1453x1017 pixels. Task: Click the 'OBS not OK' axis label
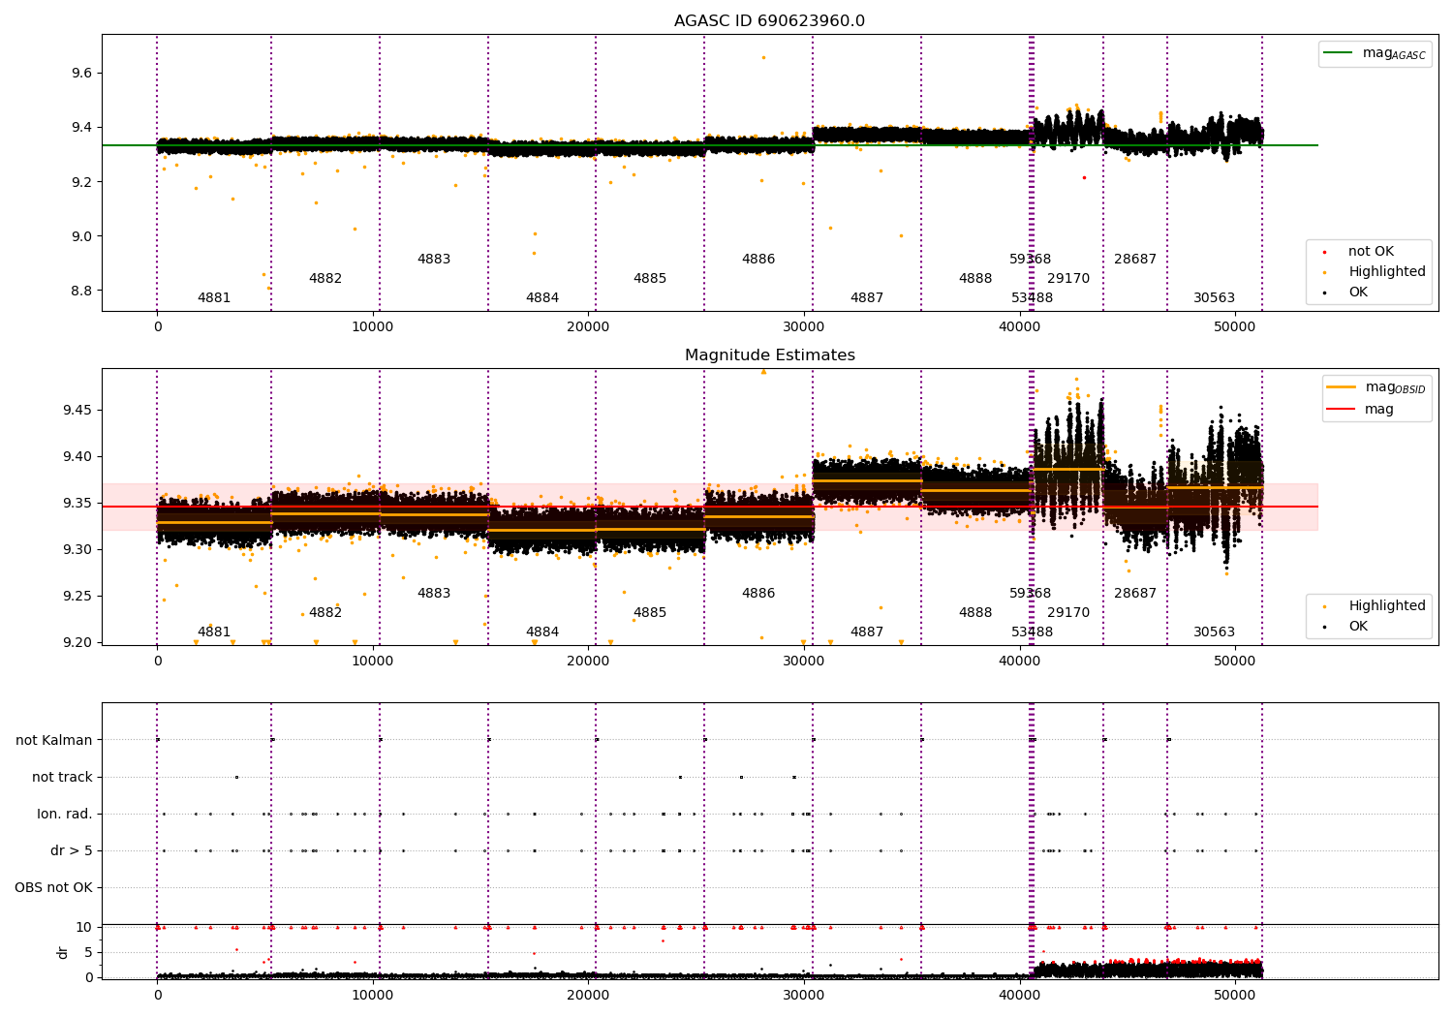tap(53, 888)
